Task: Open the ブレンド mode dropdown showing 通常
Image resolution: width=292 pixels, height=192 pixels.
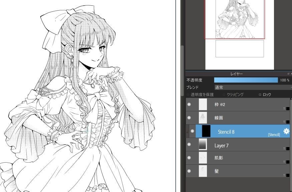Action: (x=253, y=87)
